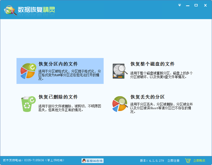Open the title bar dropdown menu arrow

tap(180, 5)
